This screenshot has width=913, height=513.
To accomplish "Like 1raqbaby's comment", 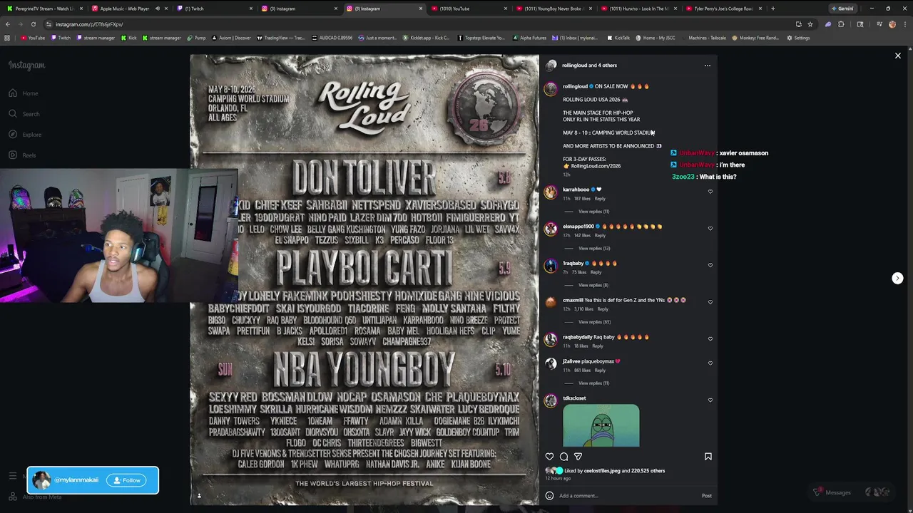I will 710,265.
